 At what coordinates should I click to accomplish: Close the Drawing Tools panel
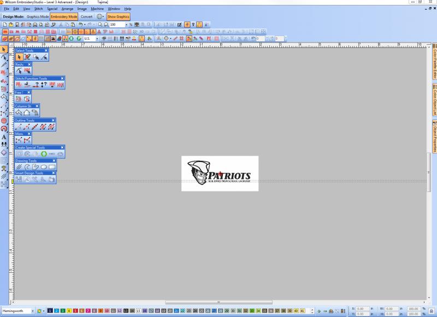[54, 160]
